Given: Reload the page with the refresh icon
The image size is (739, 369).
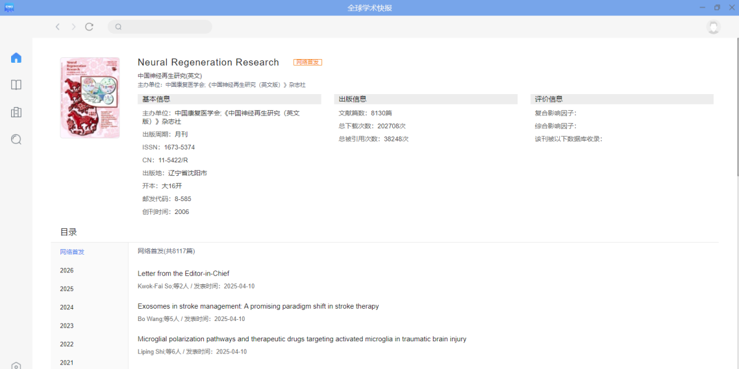Looking at the screenshot, I should 89,26.
